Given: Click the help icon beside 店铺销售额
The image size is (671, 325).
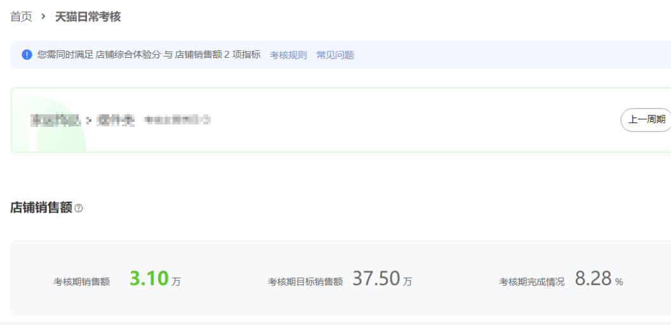Looking at the screenshot, I should click(79, 208).
